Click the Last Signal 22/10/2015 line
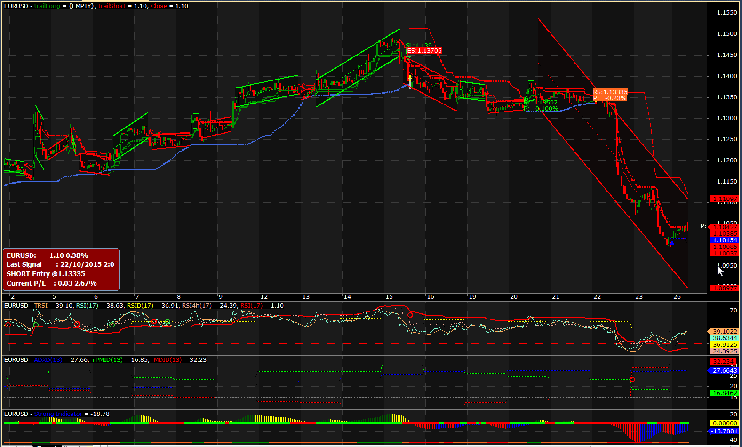742x447 pixels. [60, 264]
